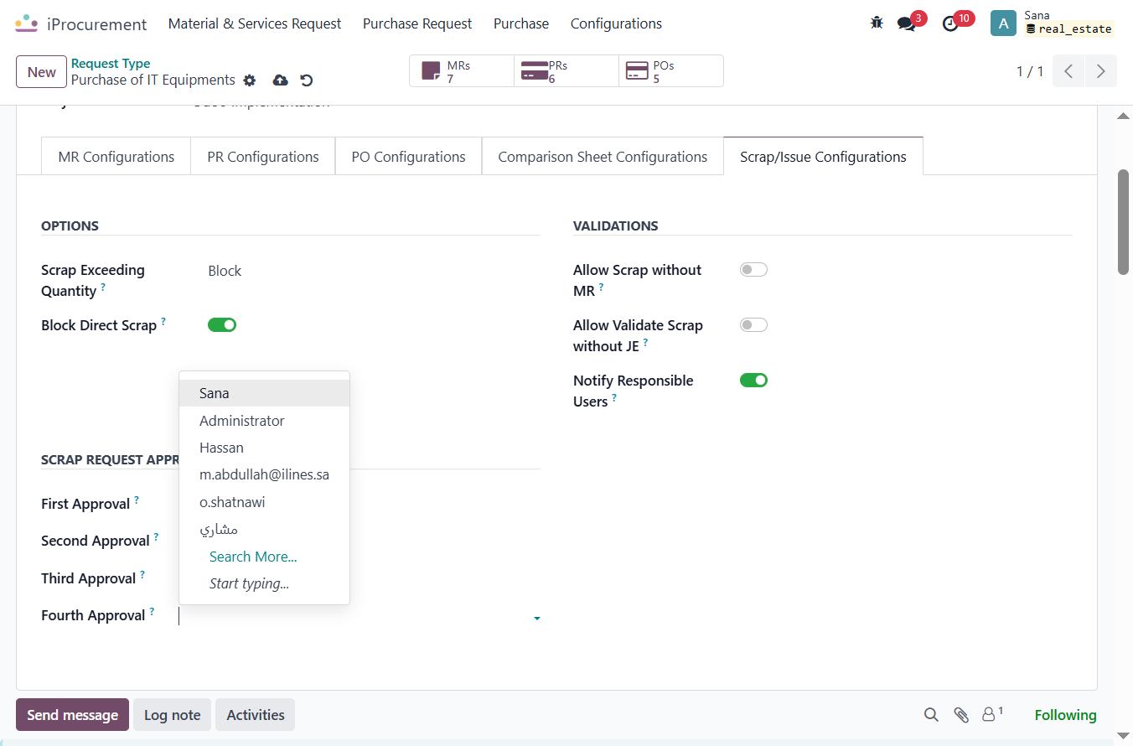
Task: Search chatter messages with magnifier icon
Action: pos(931,715)
